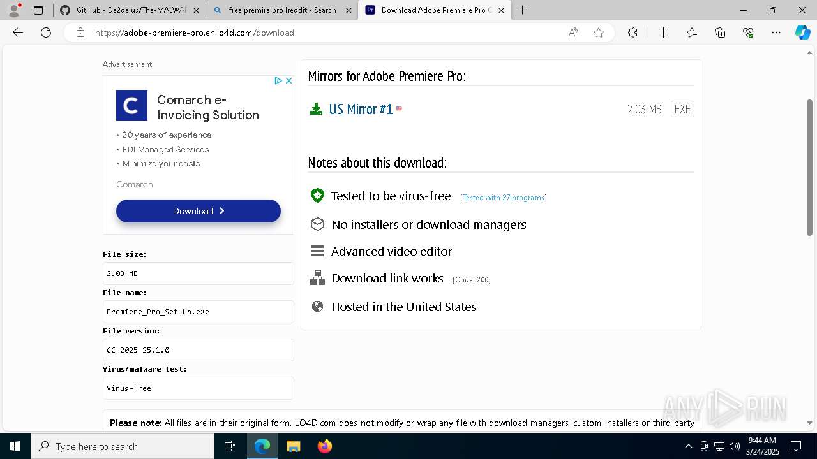Refresh the current page

pos(46,33)
